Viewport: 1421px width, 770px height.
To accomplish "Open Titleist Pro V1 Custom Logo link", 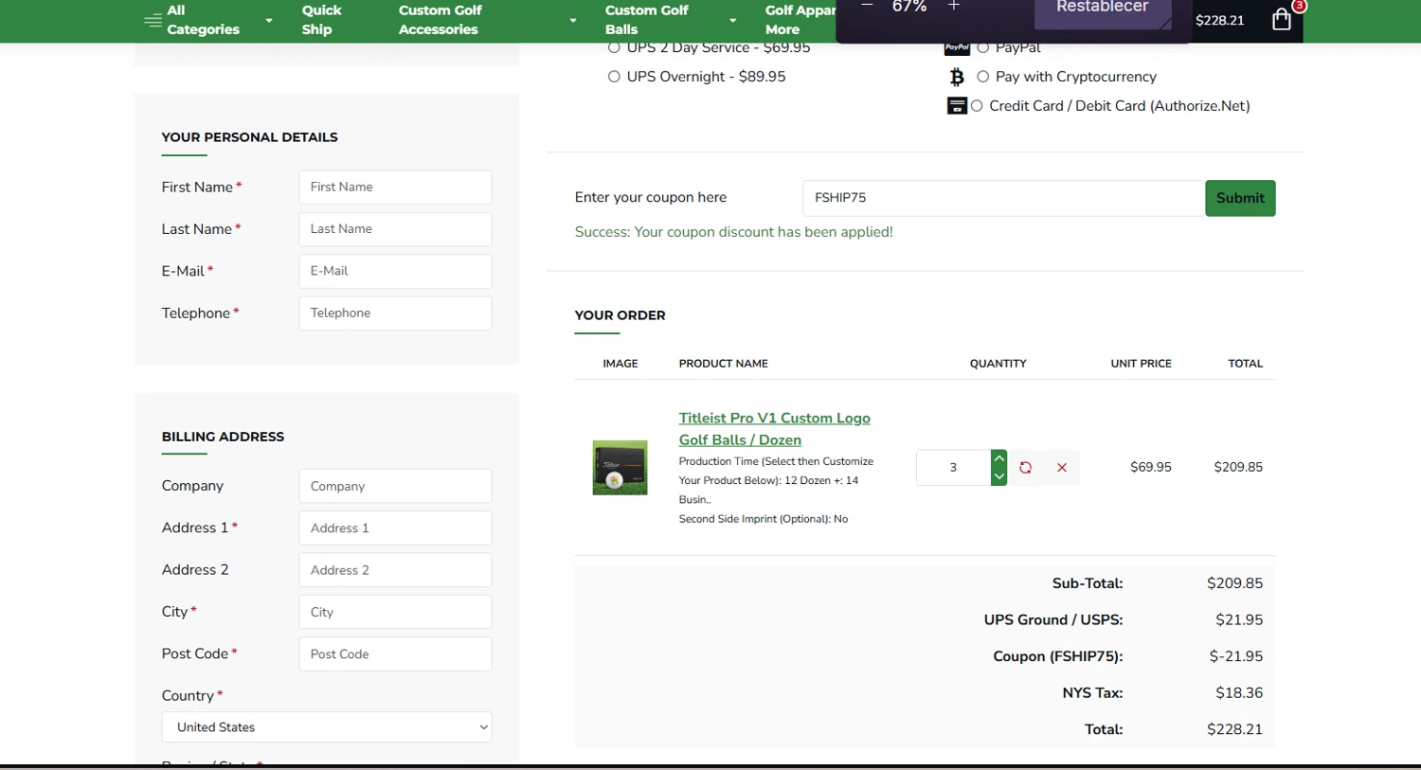I will pyautogui.click(x=774, y=429).
